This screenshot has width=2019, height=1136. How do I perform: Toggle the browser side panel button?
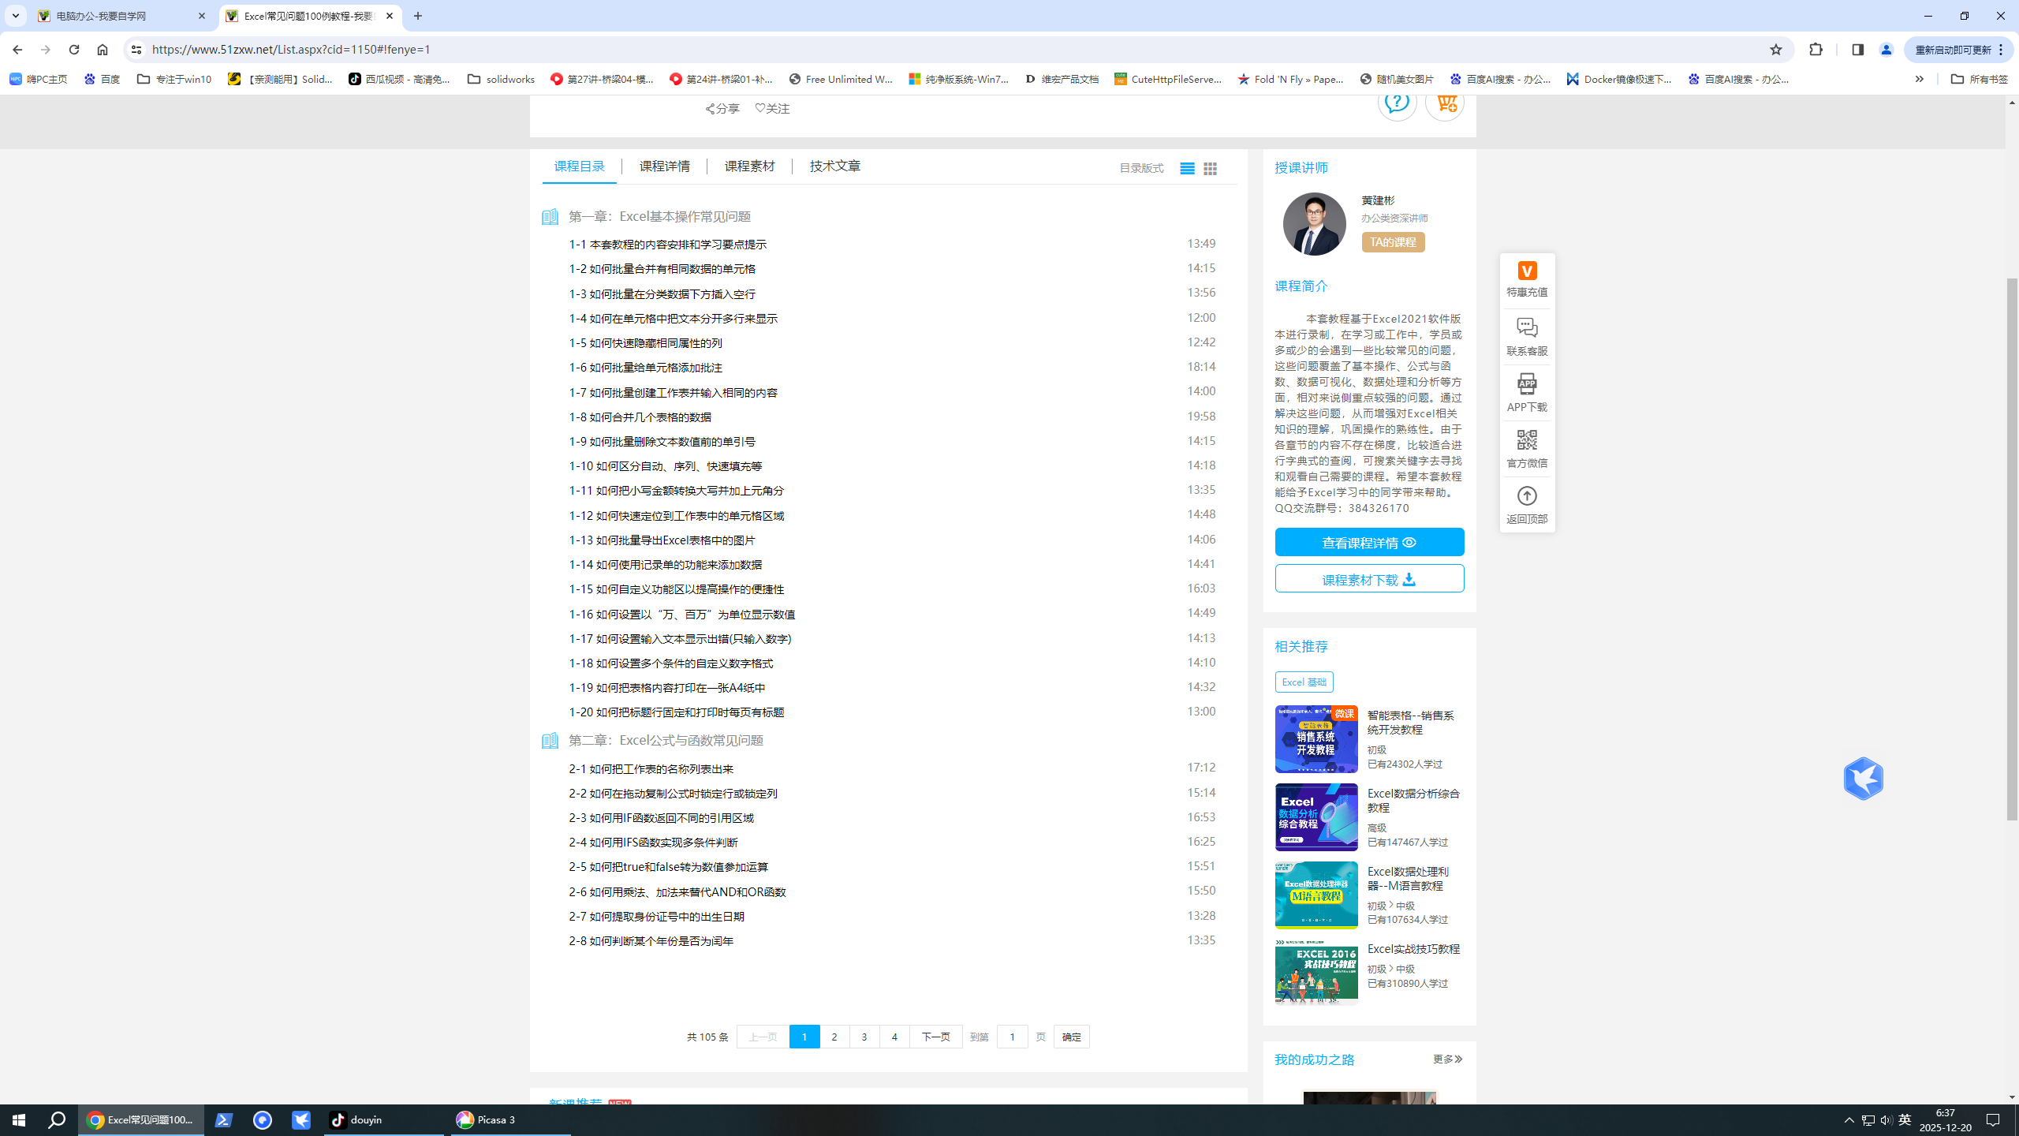(1857, 50)
